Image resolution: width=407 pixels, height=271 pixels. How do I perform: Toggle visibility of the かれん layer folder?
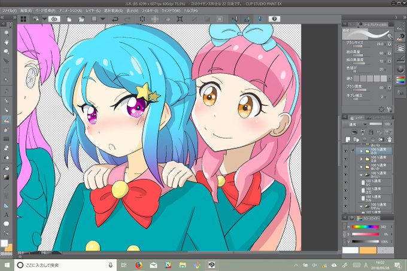346,206
